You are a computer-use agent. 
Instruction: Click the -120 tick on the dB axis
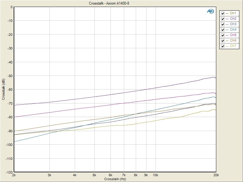click(9, 172)
